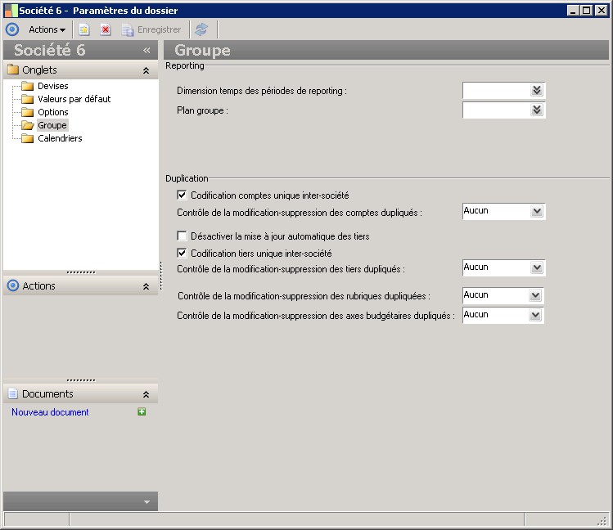Click the Devises folder icon

tap(27, 86)
